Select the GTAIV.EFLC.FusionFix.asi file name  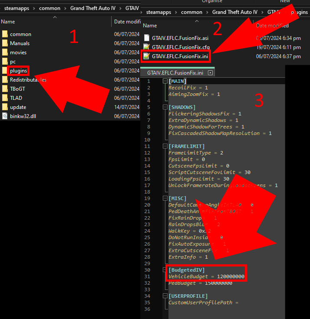[180, 38]
